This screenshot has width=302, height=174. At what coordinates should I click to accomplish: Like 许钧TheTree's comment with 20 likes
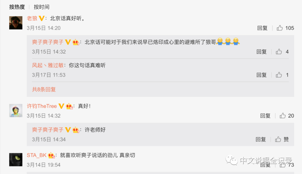(x=282, y=116)
